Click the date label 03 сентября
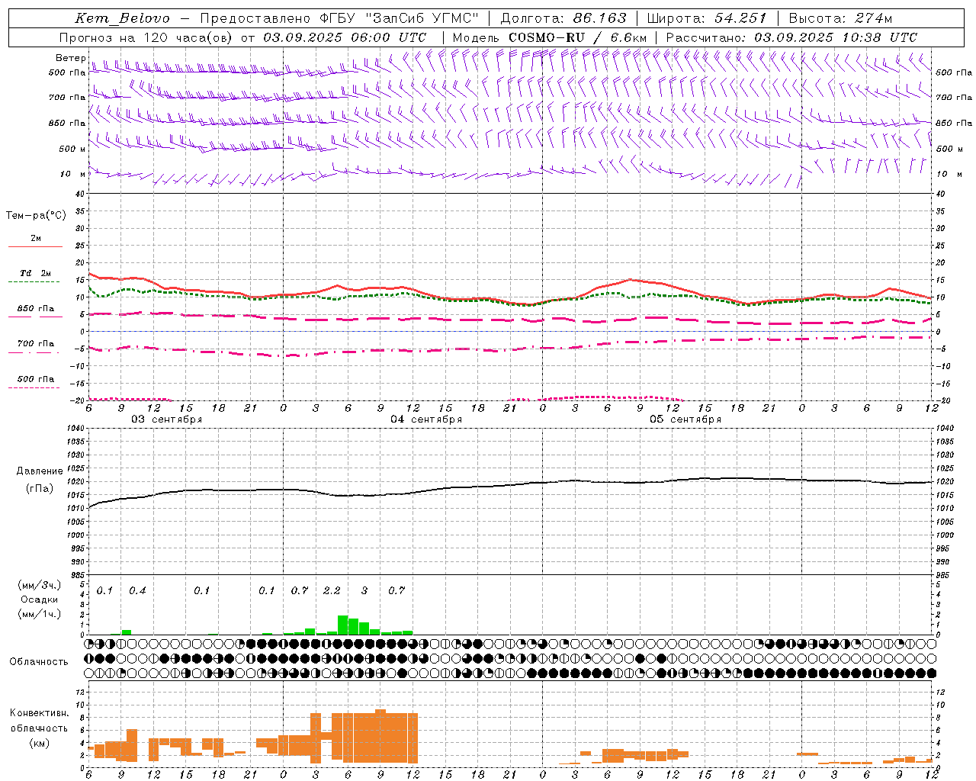Viewport: 976px width, 781px height. [166, 419]
